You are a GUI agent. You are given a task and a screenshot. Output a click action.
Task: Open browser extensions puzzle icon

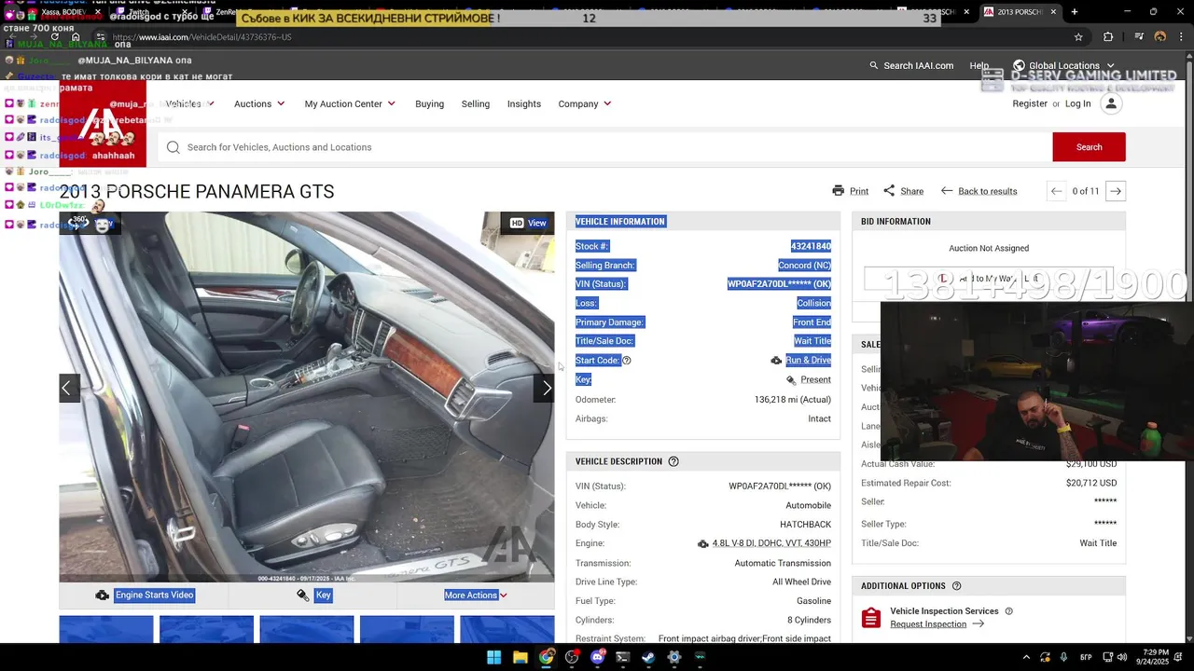click(1108, 37)
